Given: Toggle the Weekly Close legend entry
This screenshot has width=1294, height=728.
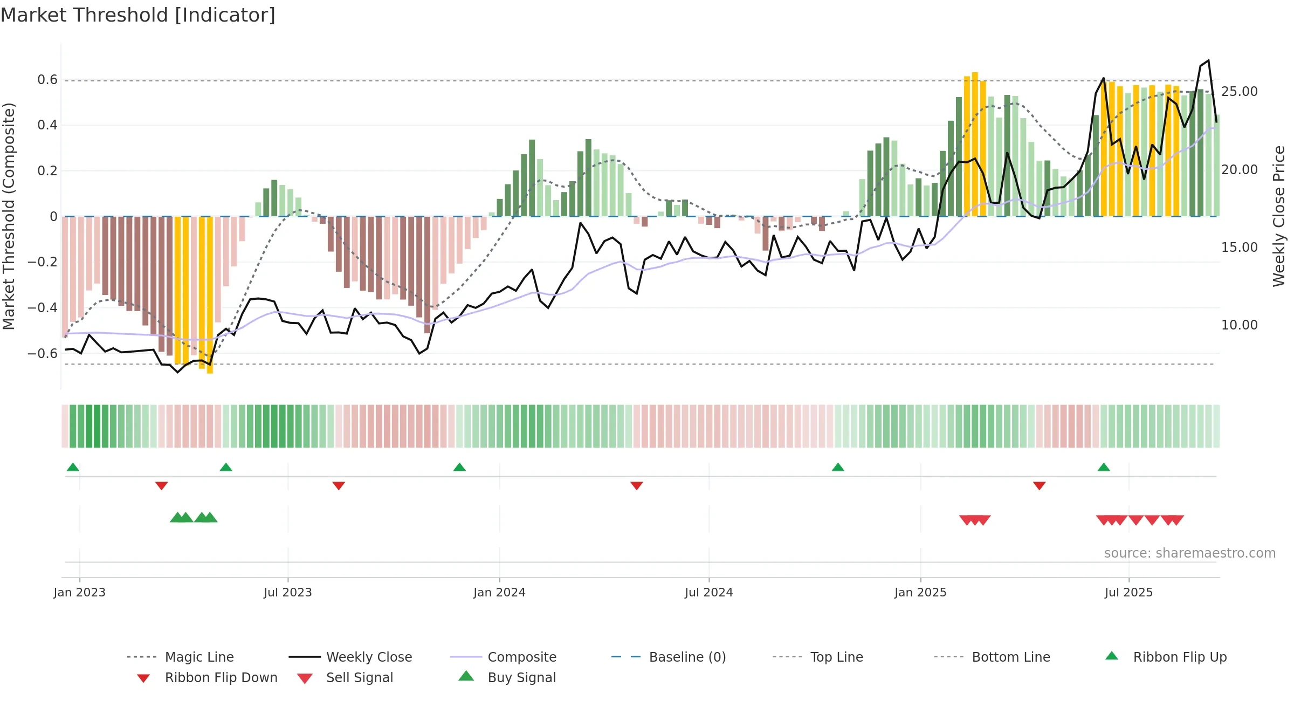Looking at the screenshot, I should pyautogui.click(x=350, y=657).
